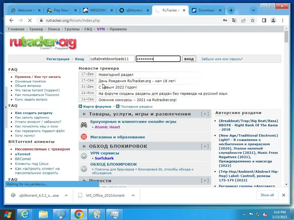This screenshot has width=294, height=220.
Task: Switch to the Download tab
Action: (x=207, y=10)
